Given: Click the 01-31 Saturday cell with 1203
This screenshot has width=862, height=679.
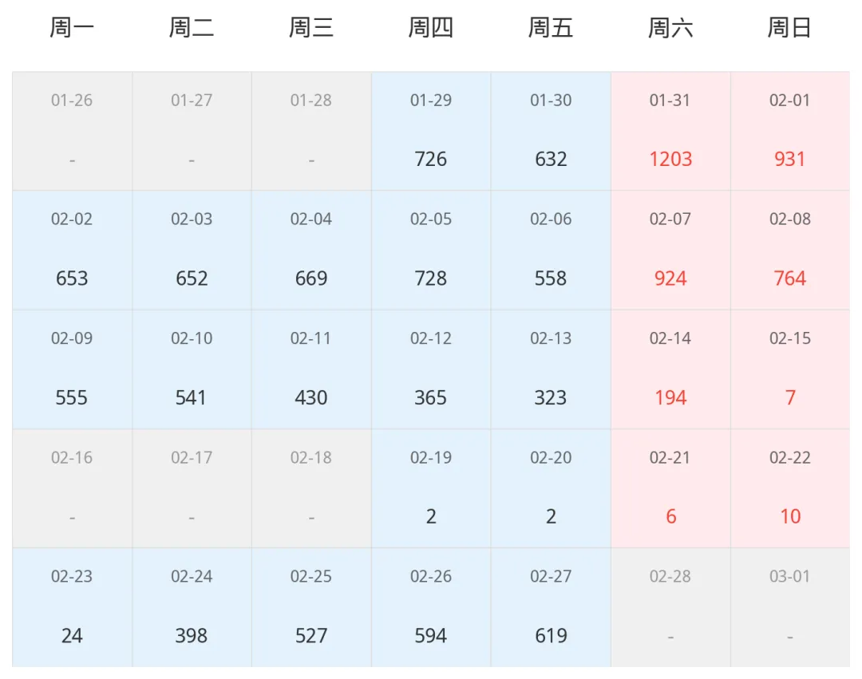Looking at the screenshot, I should coord(670,132).
